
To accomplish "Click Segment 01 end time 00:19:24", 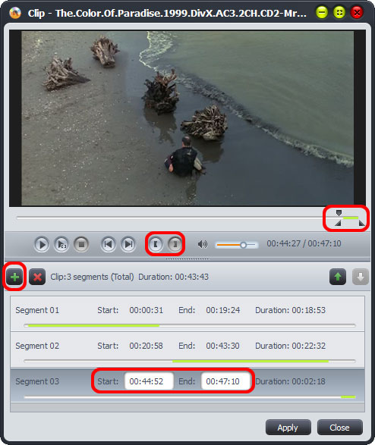I will 223,310.
